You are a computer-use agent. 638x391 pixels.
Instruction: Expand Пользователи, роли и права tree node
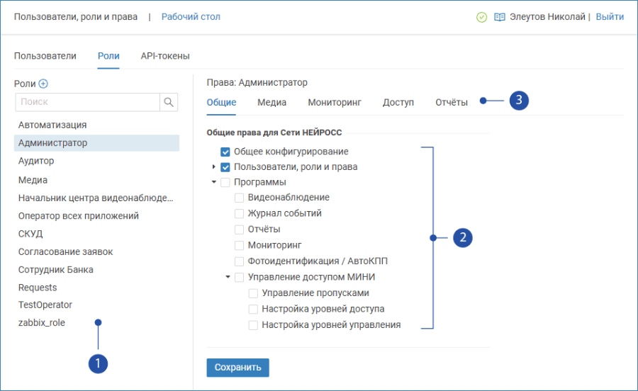tap(213, 167)
